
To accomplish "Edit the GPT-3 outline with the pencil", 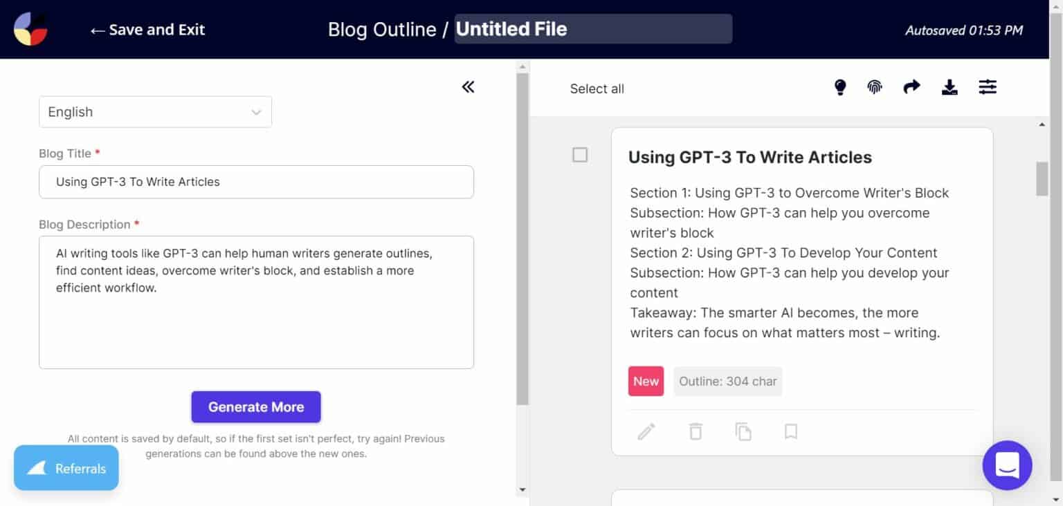I will coord(646,431).
